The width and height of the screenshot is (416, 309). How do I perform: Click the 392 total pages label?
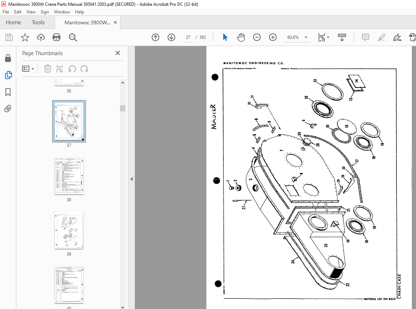[203, 37]
